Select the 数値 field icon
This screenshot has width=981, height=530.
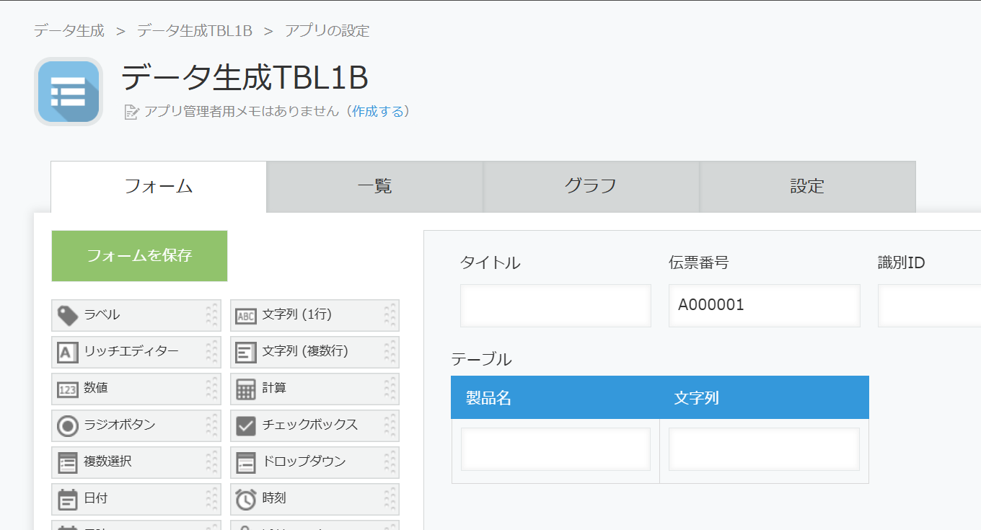pyautogui.click(x=68, y=389)
